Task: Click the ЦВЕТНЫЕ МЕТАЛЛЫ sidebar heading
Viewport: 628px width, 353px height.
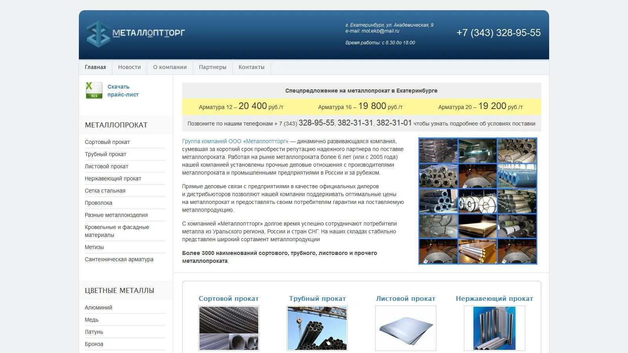Action: 119,291
